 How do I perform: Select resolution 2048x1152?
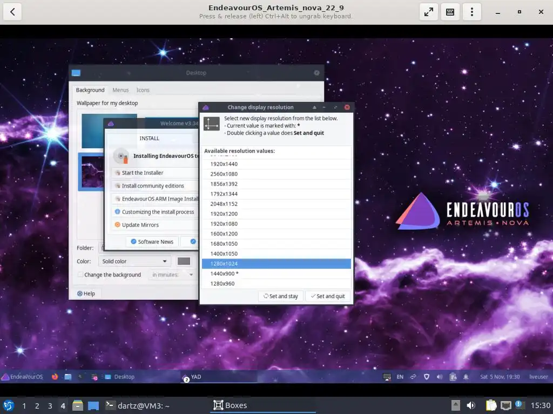[x=276, y=204]
